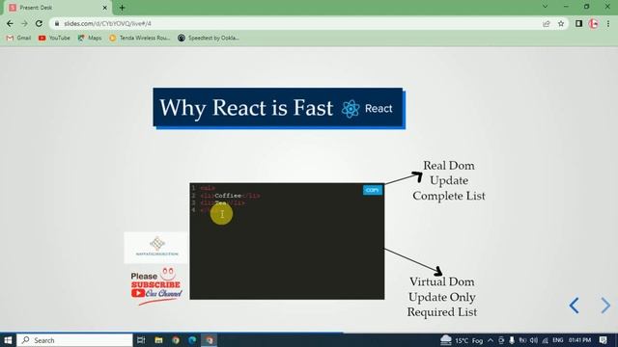The image size is (618, 347).
Task: Close the Present: Deck tab
Action: 105,8
